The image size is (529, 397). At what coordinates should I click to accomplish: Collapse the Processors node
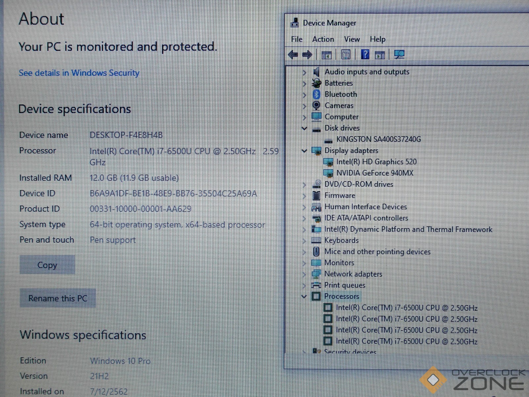pos(304,296)
